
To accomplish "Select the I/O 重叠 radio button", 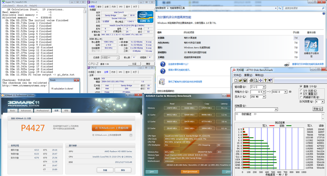I will click(x=301, y=94).
